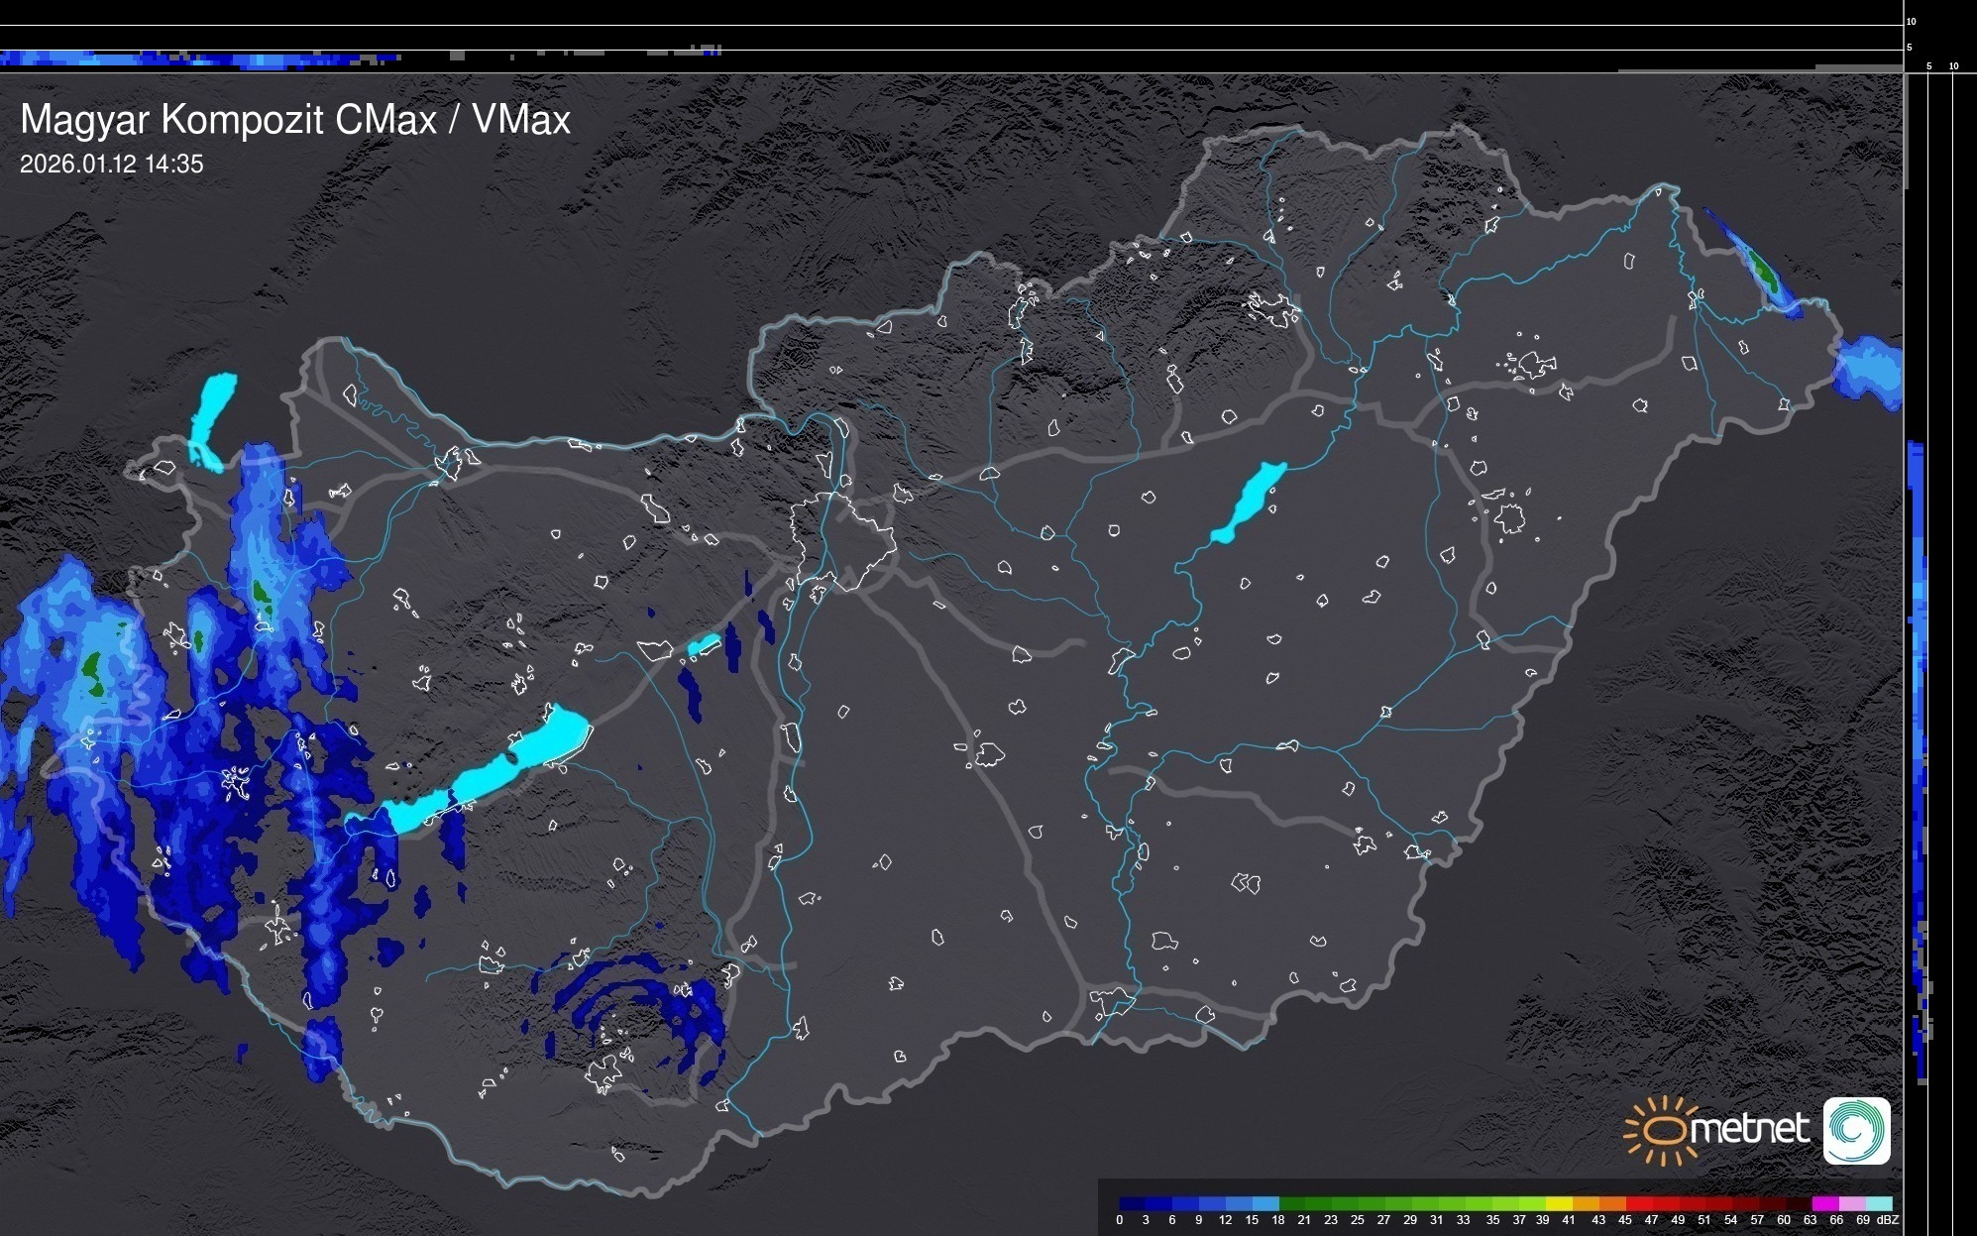Click the small cyan Lake Velence
The image size is (1977, 1236).
(x=704, y=645)
